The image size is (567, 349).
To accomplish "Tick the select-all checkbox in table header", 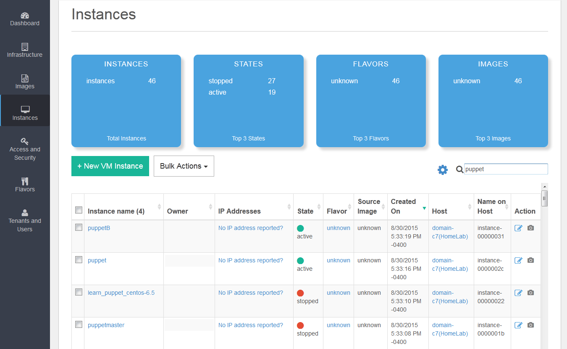I will 79,210.
